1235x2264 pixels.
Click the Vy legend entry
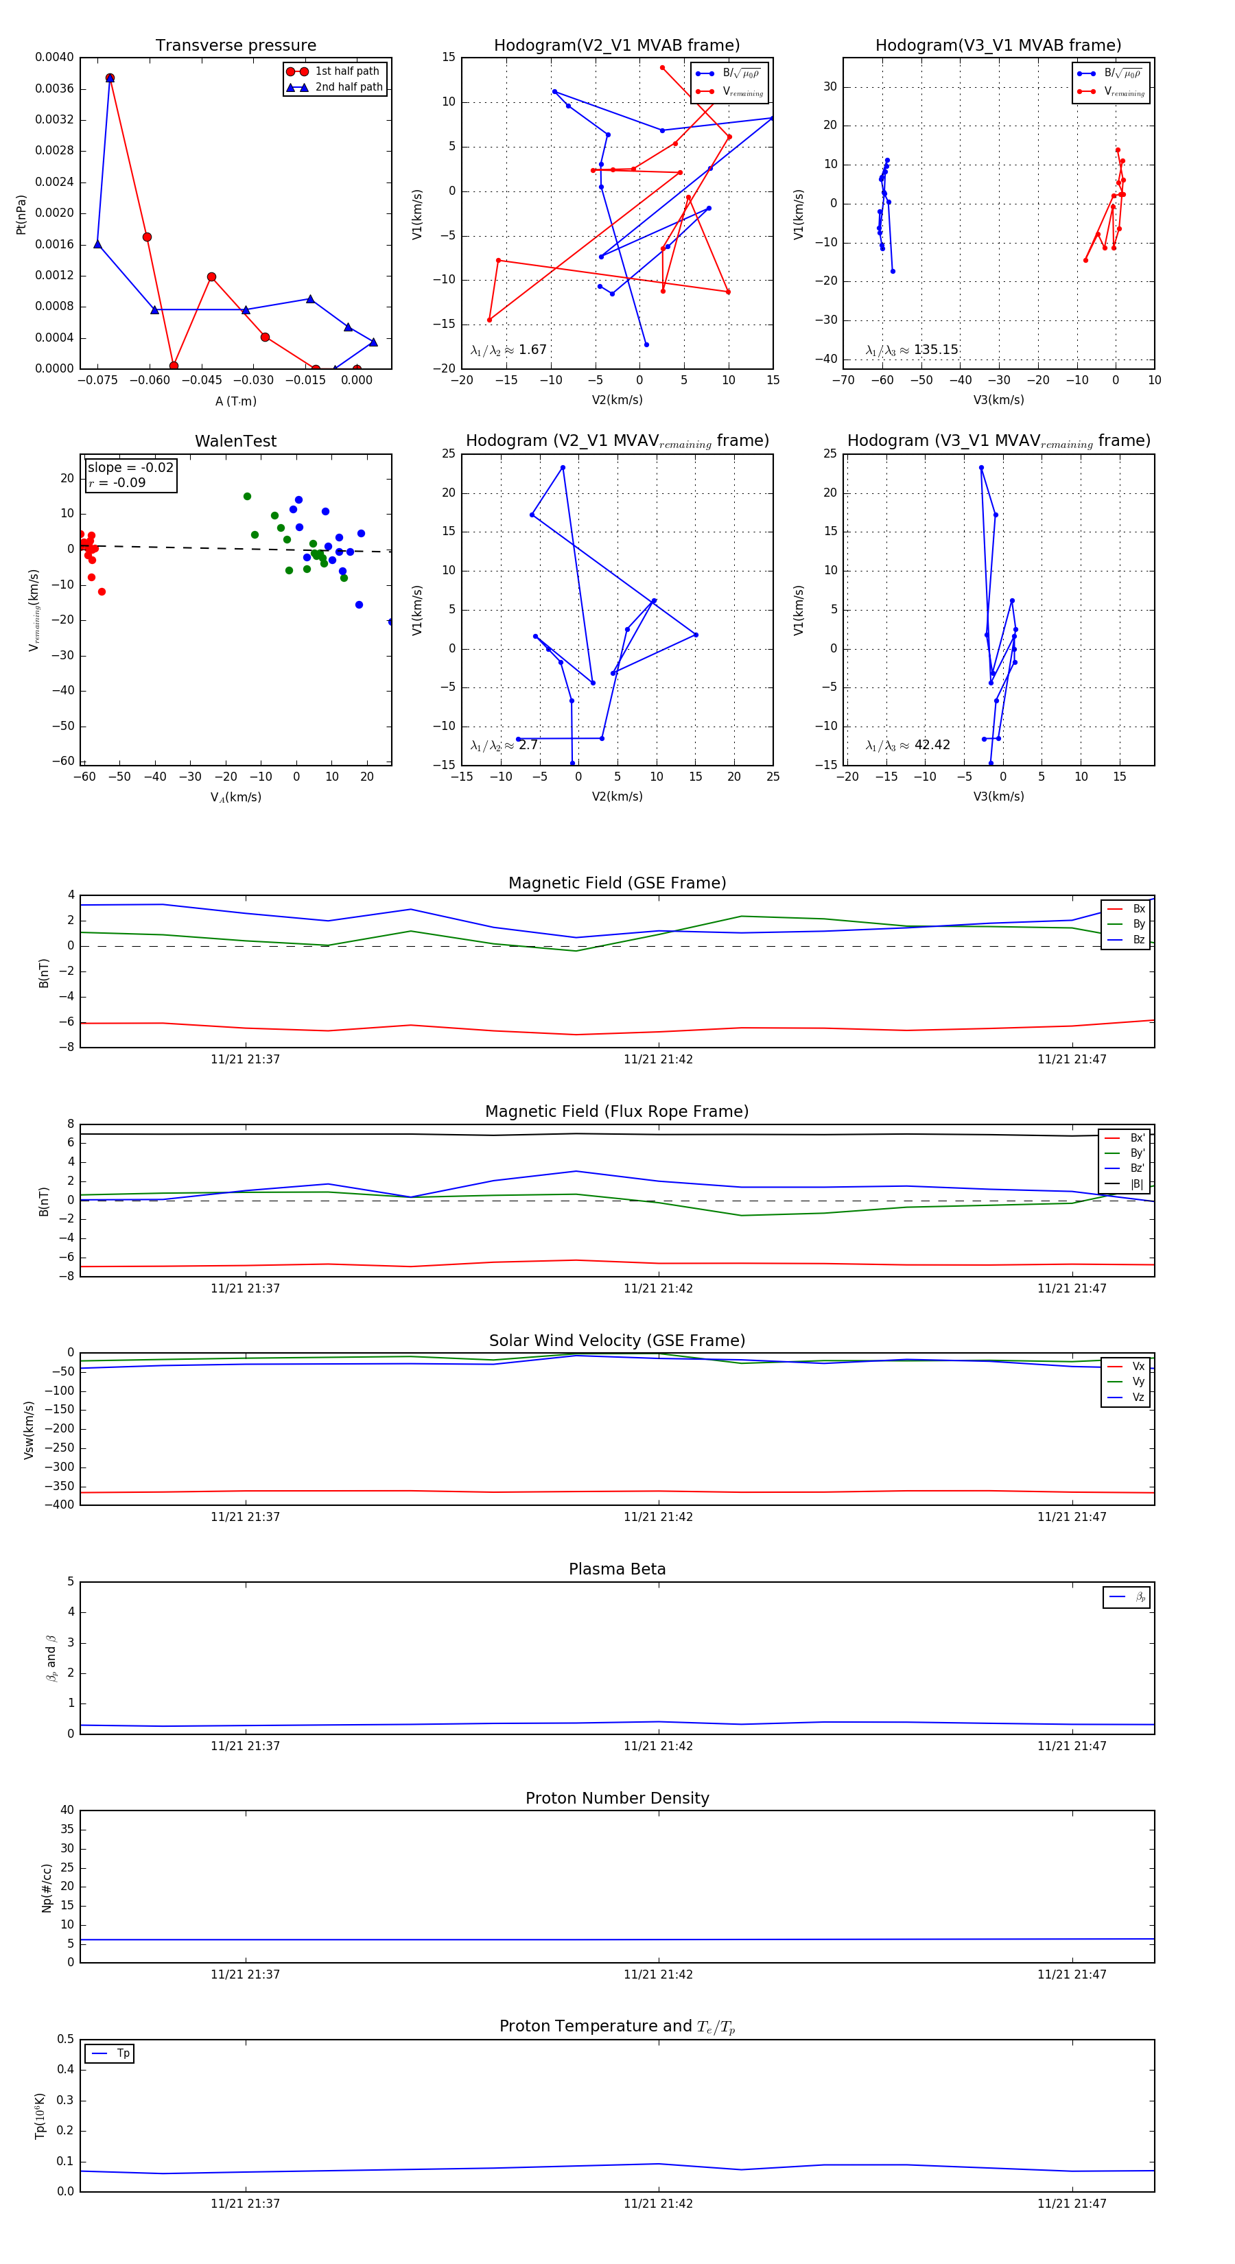(x=1126, y=1382)
